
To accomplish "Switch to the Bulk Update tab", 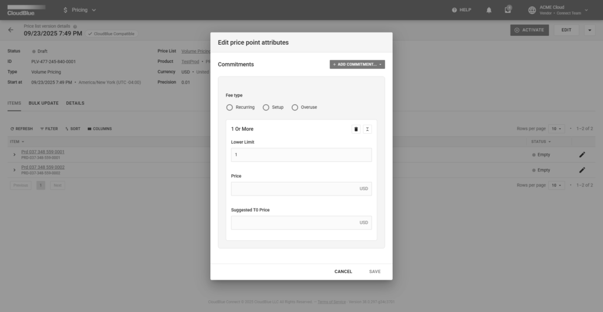I will (x=44, y=103).
